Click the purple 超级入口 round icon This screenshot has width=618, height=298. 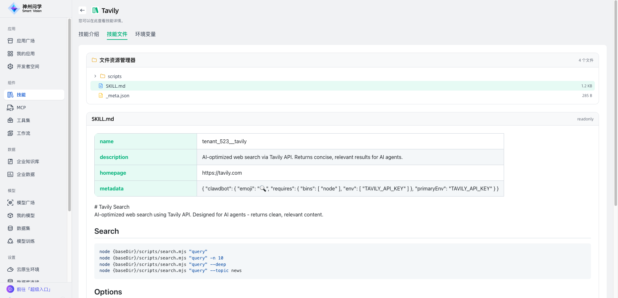(x=10, y=289)
